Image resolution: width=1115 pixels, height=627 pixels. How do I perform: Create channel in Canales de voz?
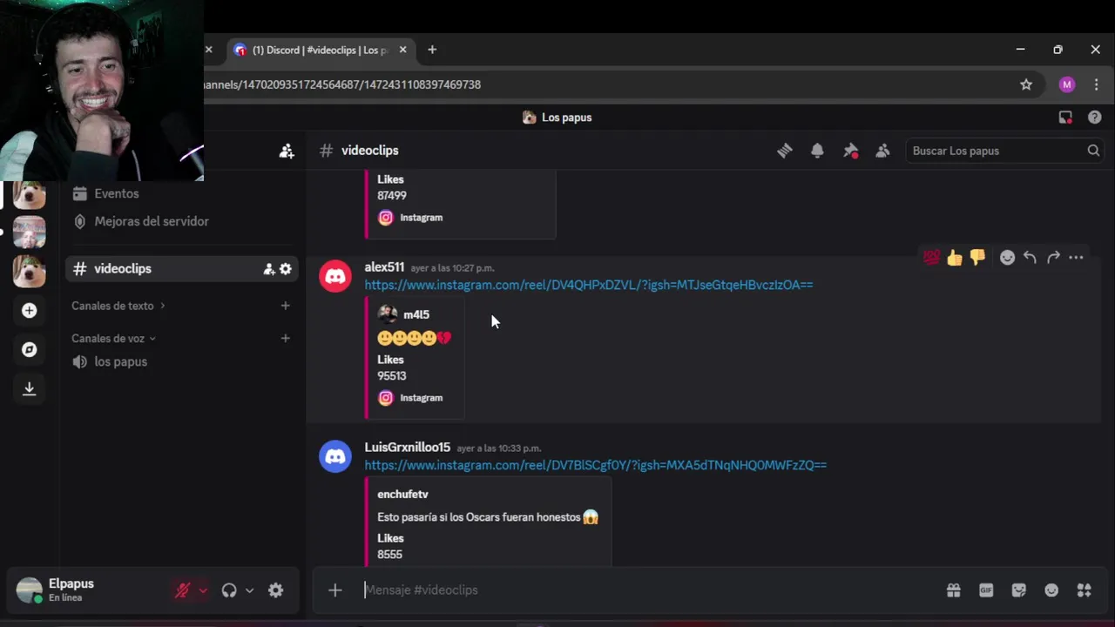[285, 338]
